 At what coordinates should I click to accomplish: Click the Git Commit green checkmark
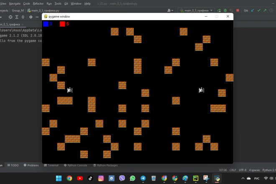pyautogui.click(x=259, y=10)
